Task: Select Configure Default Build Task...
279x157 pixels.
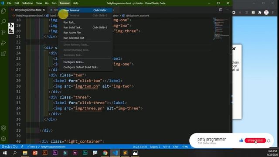Action: 85,67
